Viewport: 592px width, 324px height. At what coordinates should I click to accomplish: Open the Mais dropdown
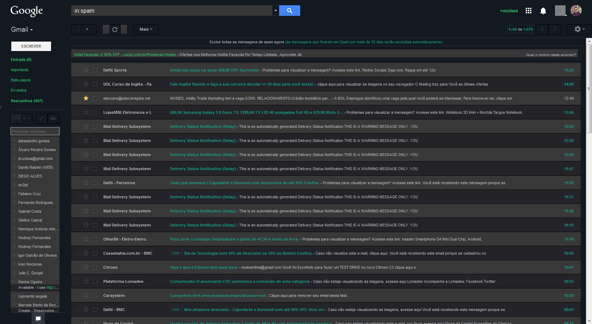(x=146, y=29)
